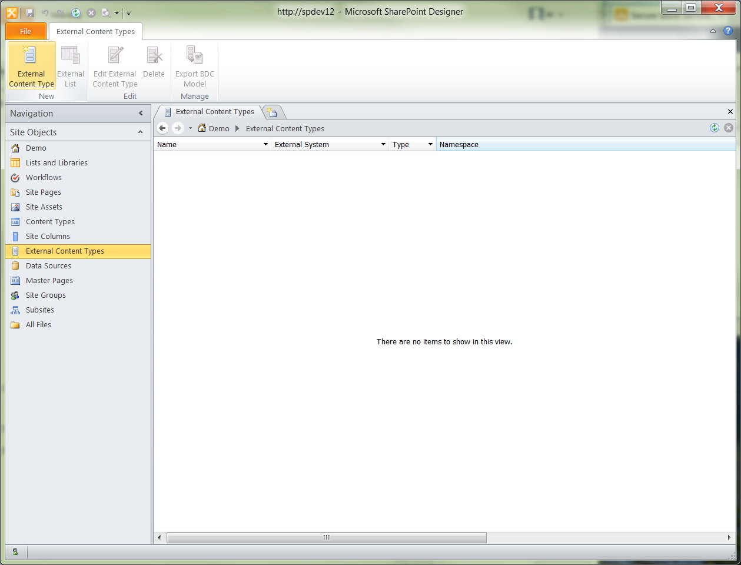Image resolution: width=741 pixels, height=565 pixels.
Task: Open Demo site in navigation
Action: click(x=78, y=148)
